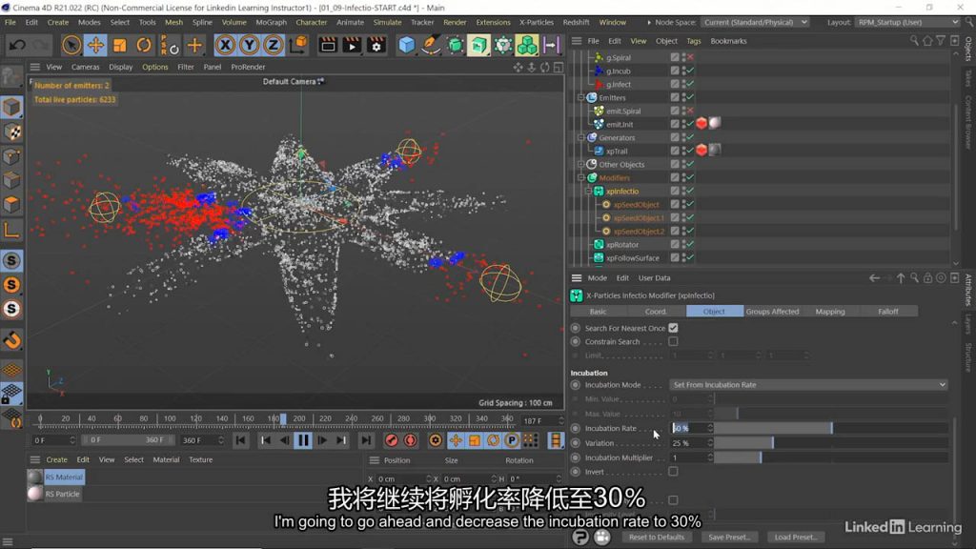Click frame 260 on the timeline ruler
976x549 pixels.
(x=377, y=419)
